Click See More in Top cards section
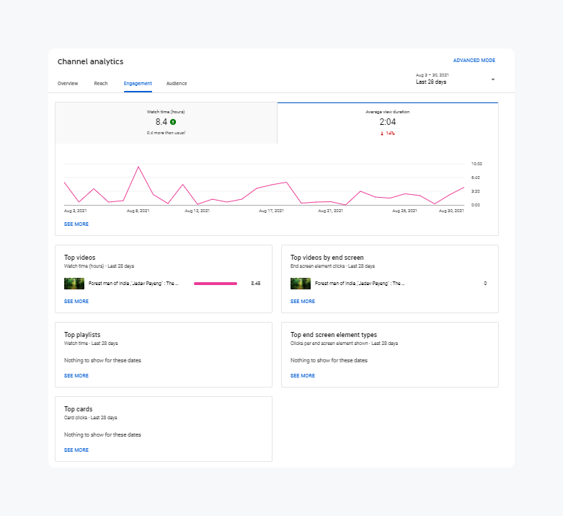This screenshot has height=516, width=563. click(x=76, y=450)
